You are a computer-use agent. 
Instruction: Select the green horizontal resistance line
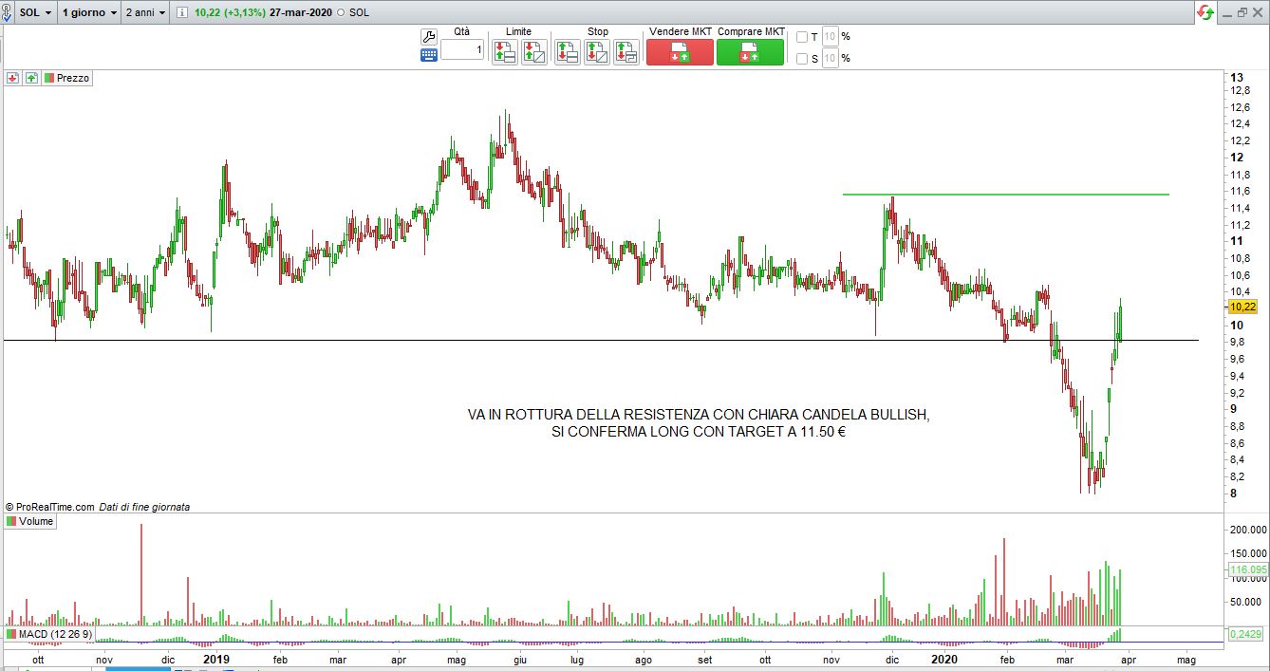[1006, 195]
